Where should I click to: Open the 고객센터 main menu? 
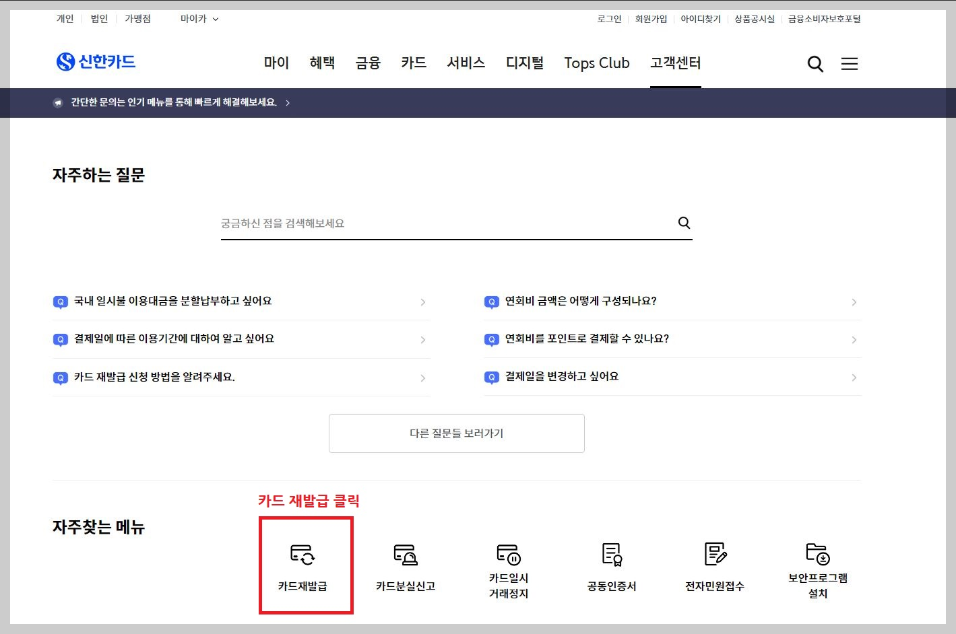click(x=676, y=63)
